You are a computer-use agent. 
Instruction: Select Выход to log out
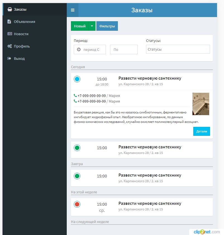35,58
